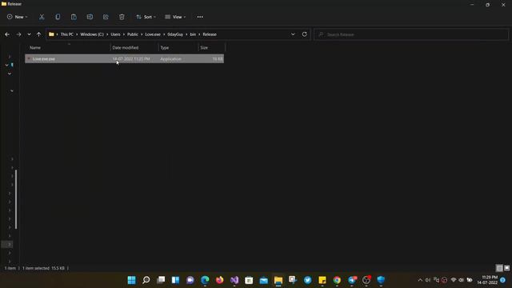Open the View dropdown menu
The height and width of the screenshot is (288, 512).
175,17
